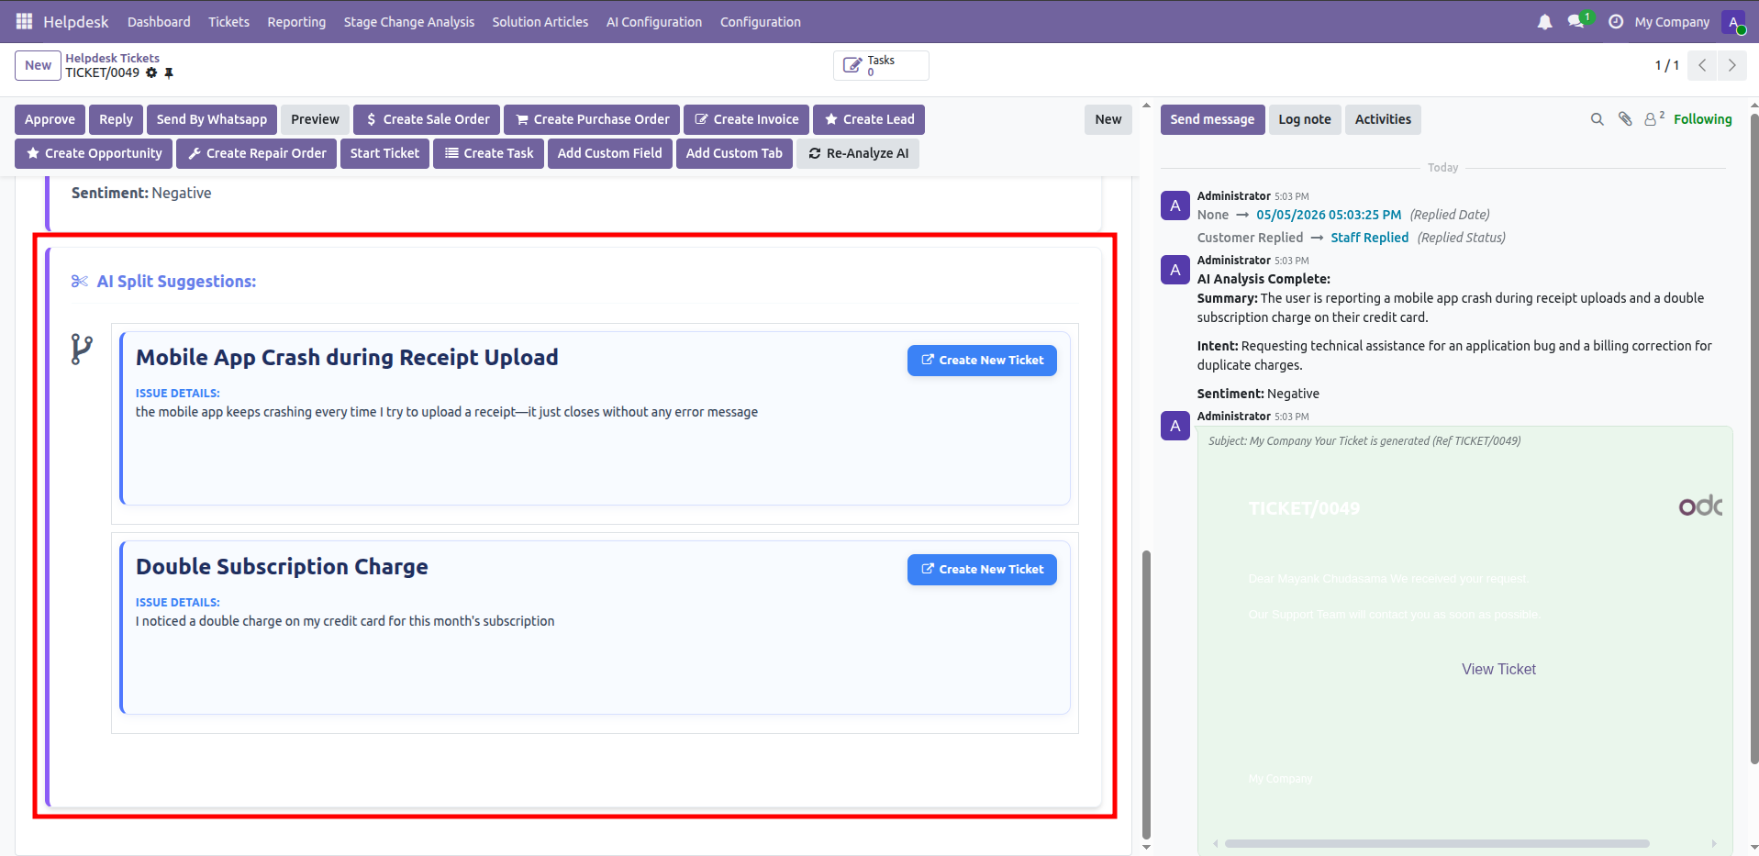Click the branch icon next to split cards

[82, 349]
